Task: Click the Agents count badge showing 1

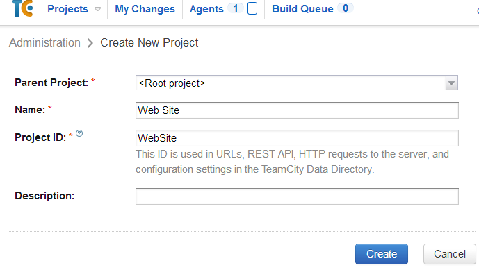Action: pos(235,8)
